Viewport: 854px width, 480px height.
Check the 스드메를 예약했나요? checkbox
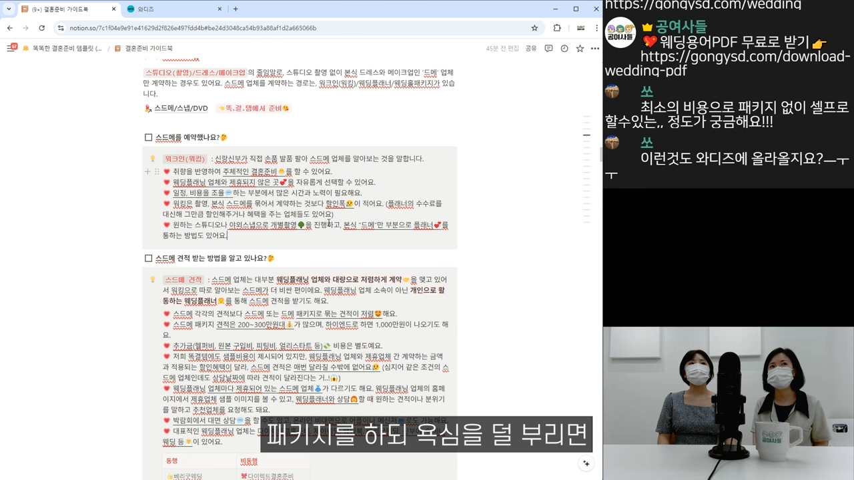click(148, 137)
